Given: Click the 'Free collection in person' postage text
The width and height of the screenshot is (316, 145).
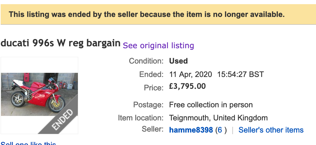Looking at the screenshot, I should 211,104.
